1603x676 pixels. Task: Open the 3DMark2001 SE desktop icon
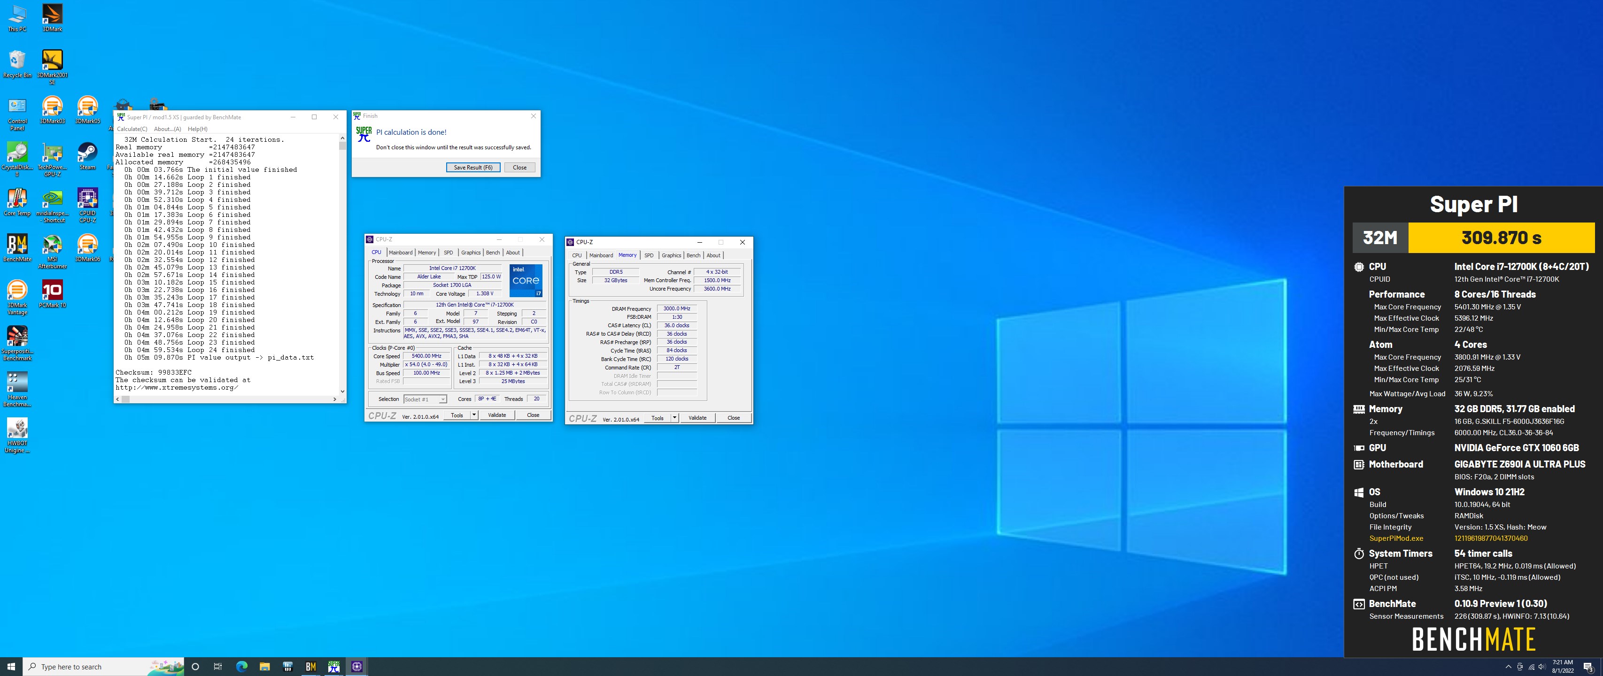[x=52, y=67]
